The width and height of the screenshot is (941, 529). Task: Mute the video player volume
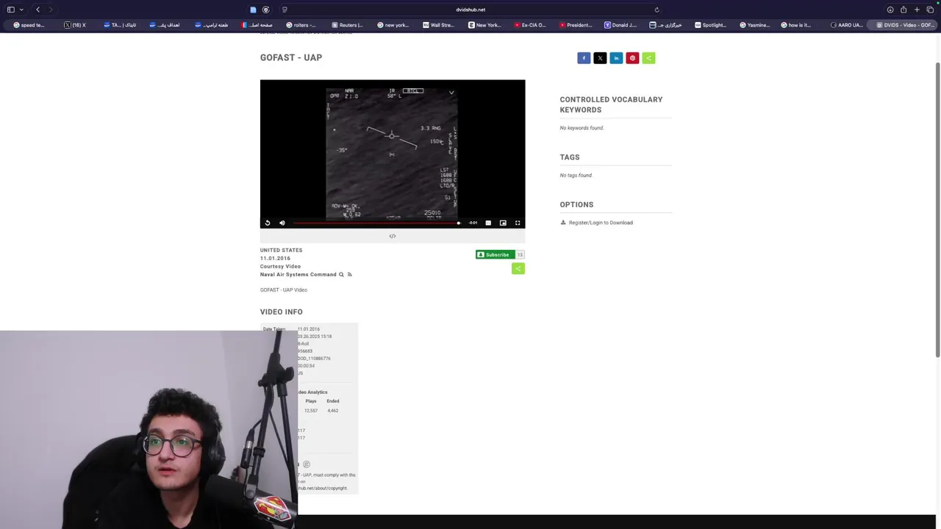[x=282, y=223]
